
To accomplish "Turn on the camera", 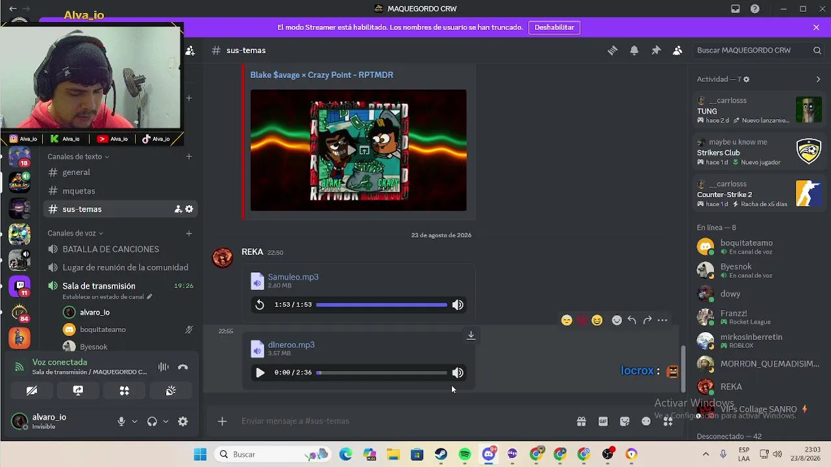I will click(32, 390).
